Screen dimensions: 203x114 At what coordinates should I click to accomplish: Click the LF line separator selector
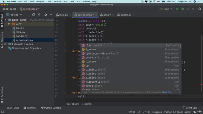coord(139,112)
